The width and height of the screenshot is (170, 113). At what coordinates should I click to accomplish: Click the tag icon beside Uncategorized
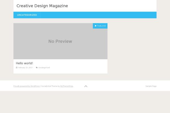point(37,68)
